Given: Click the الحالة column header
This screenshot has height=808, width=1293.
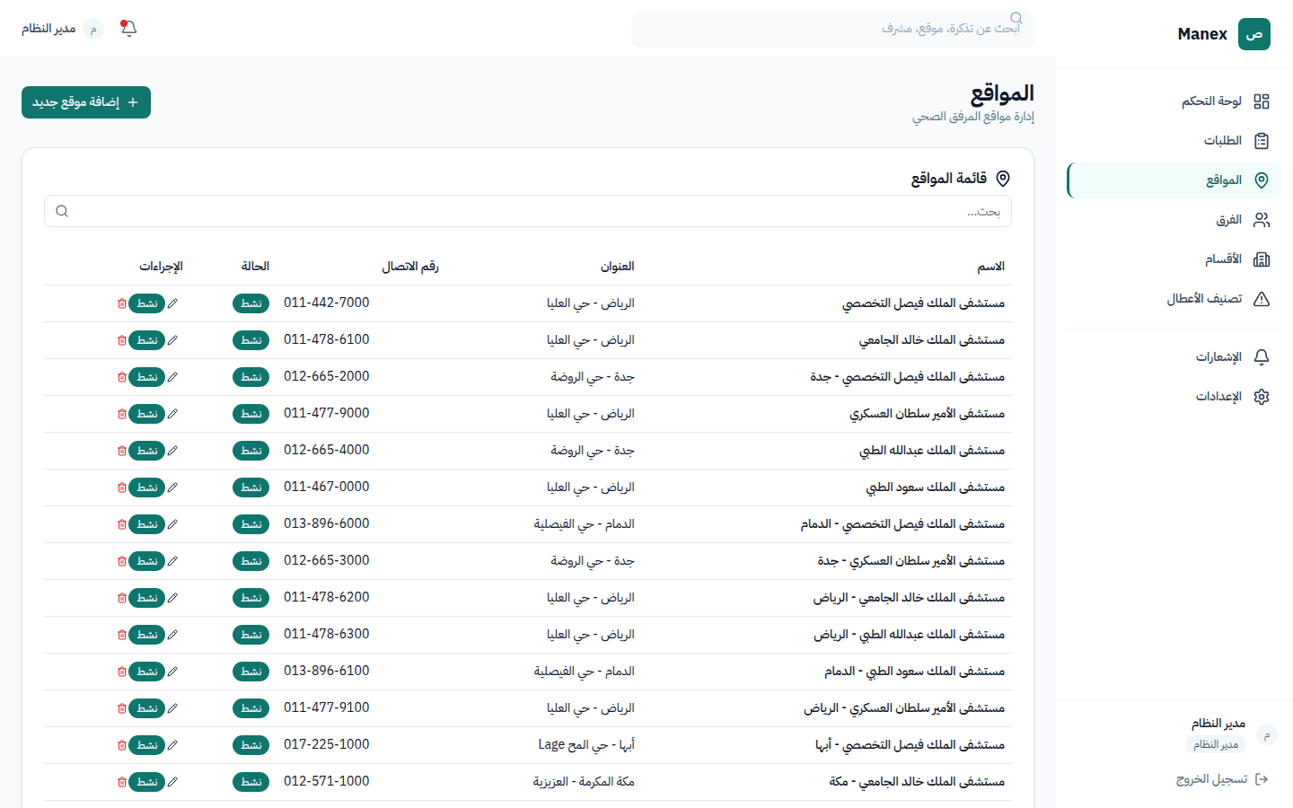Looking at the screenshot, I should coord(255,267).
